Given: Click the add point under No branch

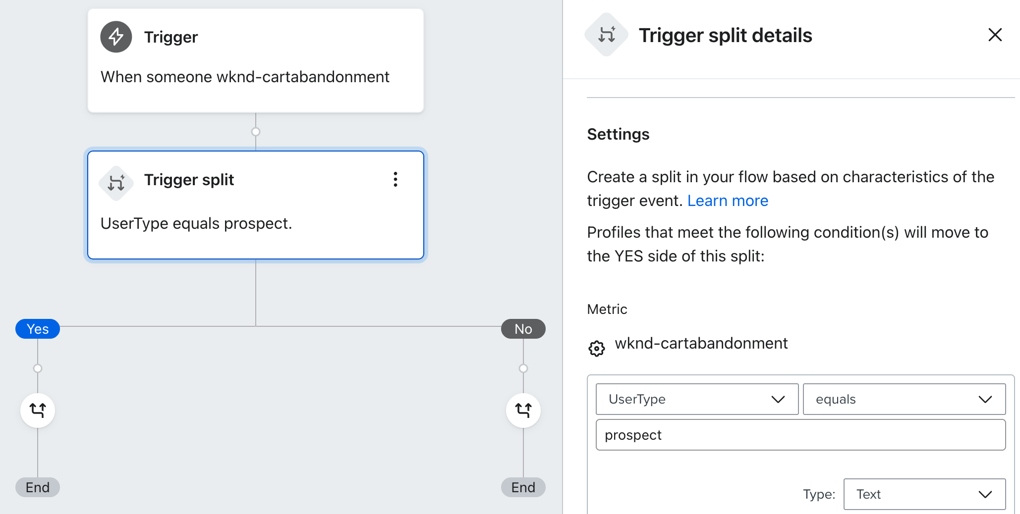Looking at the screenshot, I should tap(523, 368).
